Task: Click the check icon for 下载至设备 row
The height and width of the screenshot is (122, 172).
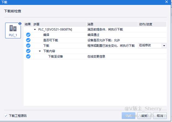Action: tap(28, 56)
